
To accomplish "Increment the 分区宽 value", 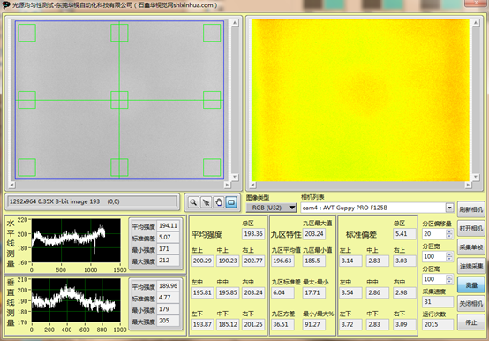I will [449, 254].
